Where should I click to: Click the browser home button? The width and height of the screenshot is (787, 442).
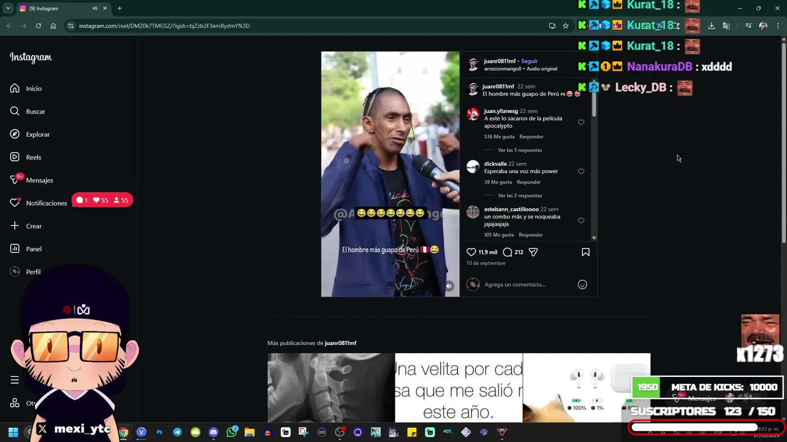[53, 26]
